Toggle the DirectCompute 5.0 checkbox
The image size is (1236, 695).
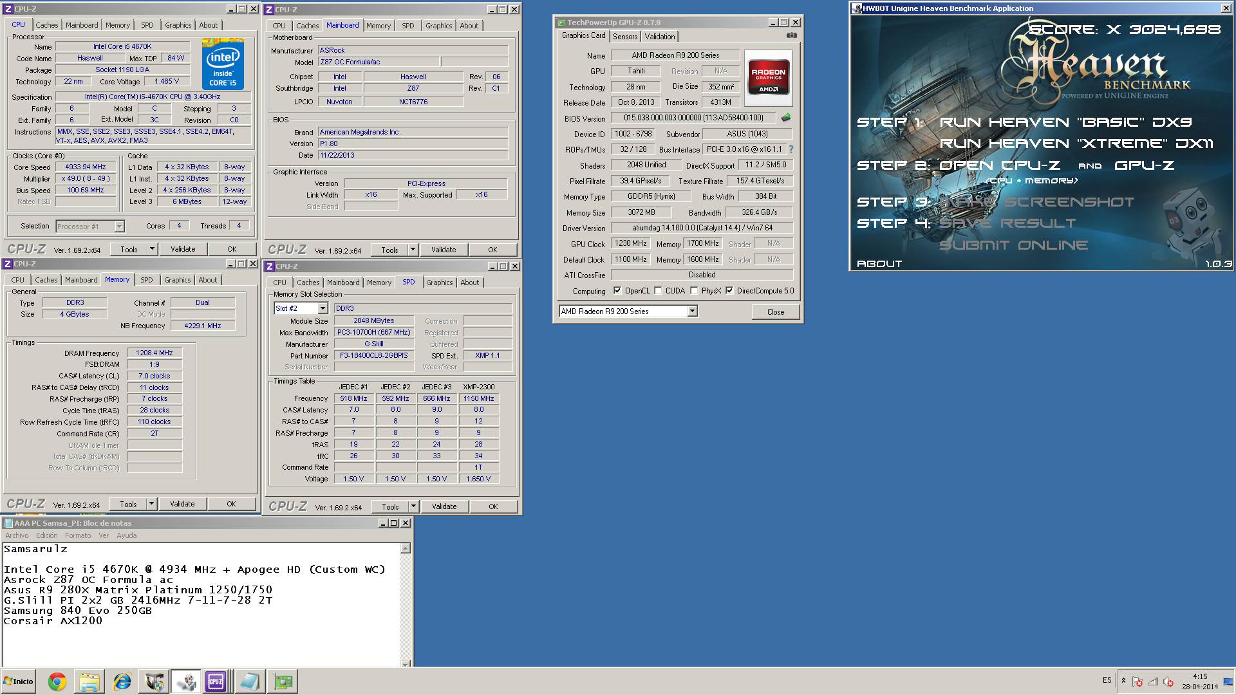click(729, 291)
